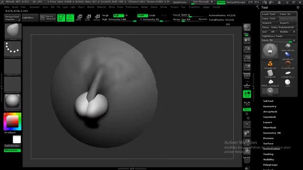Viewport: 303px width, 170px height.
Task: Toggle the Mrgb channel button
Action: tap(106, 16)
